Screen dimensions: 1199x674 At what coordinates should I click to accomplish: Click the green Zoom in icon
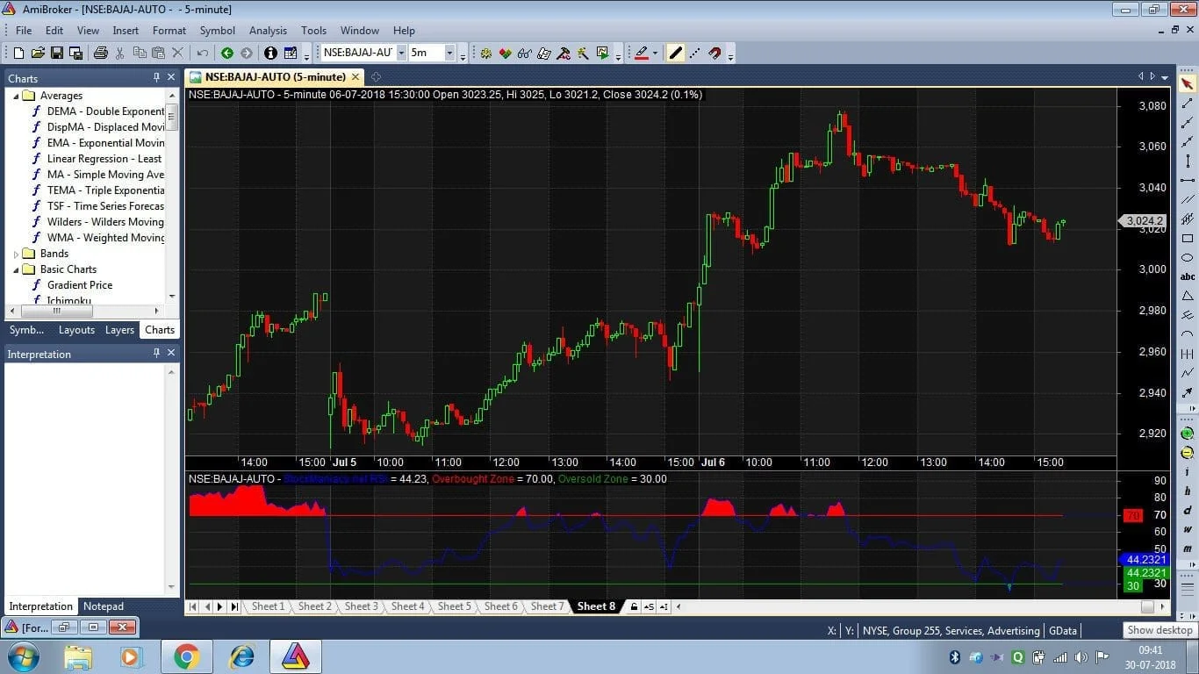point(1188,434)
